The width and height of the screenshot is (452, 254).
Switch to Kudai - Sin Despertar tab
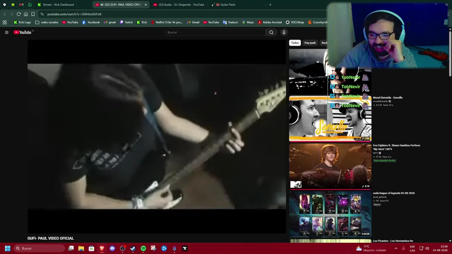pos(178,5)
